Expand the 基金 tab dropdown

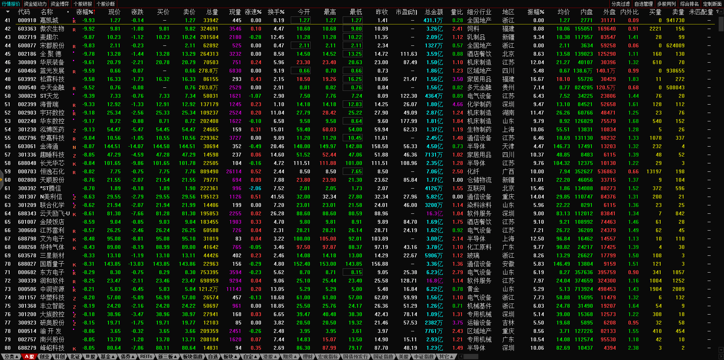coord(113,357)
